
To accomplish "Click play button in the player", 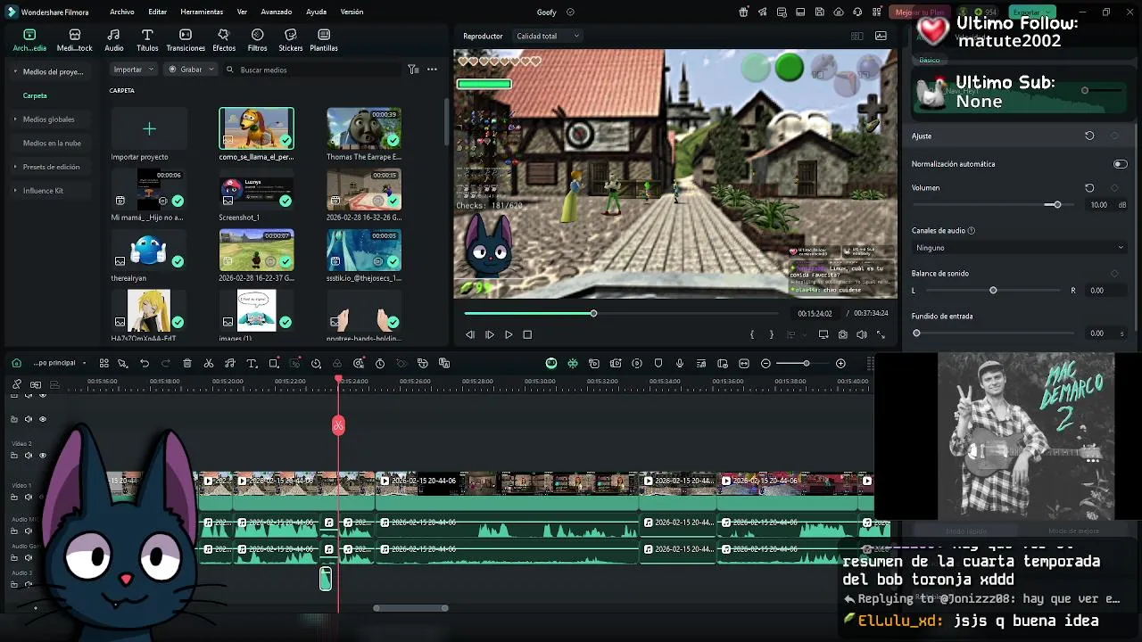I will [x=509, y=334].
